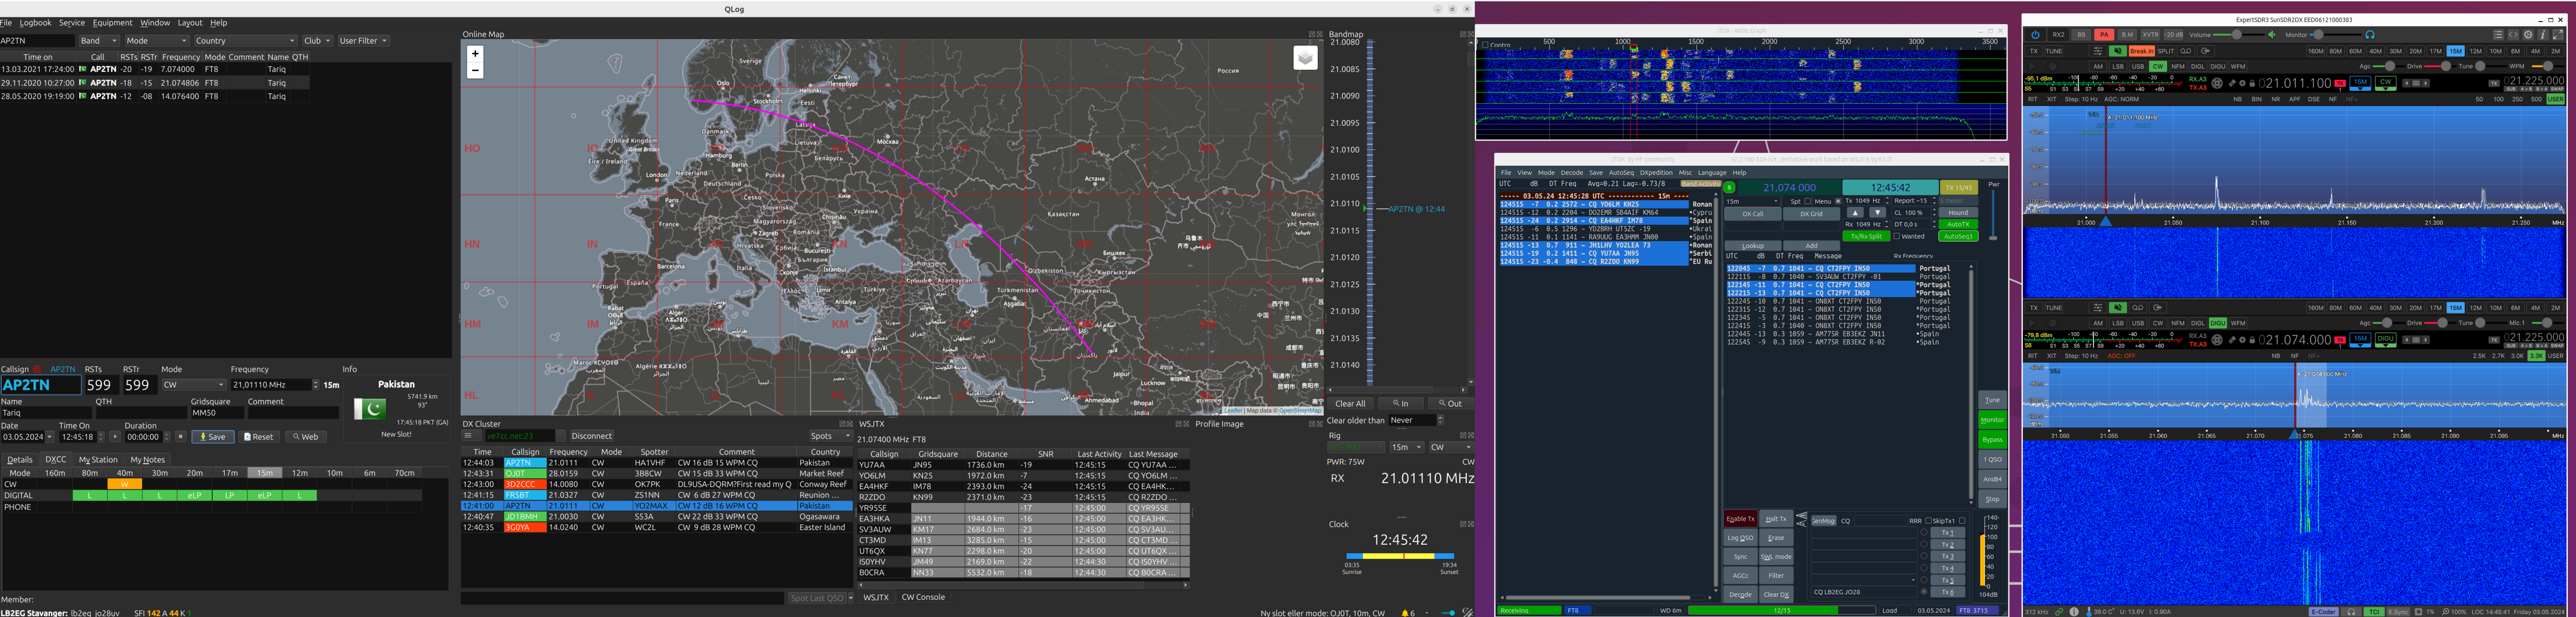Screen dimensions: 2576x617
Task: Click the bandmap zoom Out button
Action: (1451, 404)
